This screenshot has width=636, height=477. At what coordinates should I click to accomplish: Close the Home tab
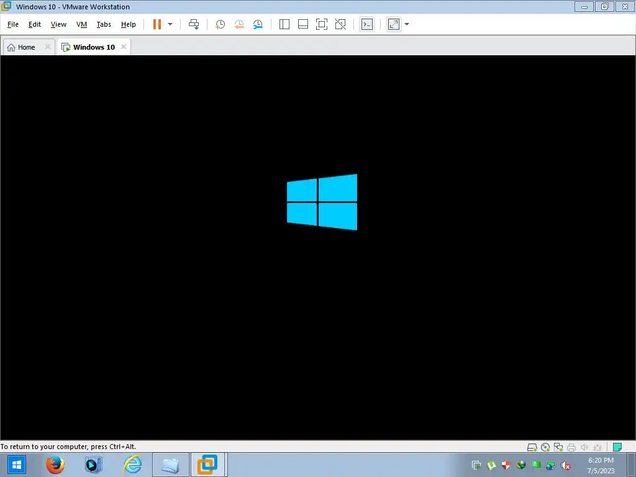coord(47,47)
